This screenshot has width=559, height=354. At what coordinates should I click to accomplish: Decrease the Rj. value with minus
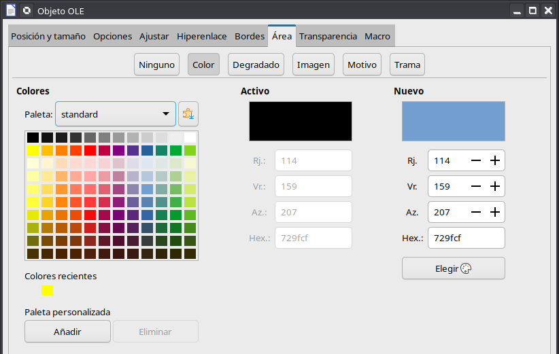pos(476,160)
